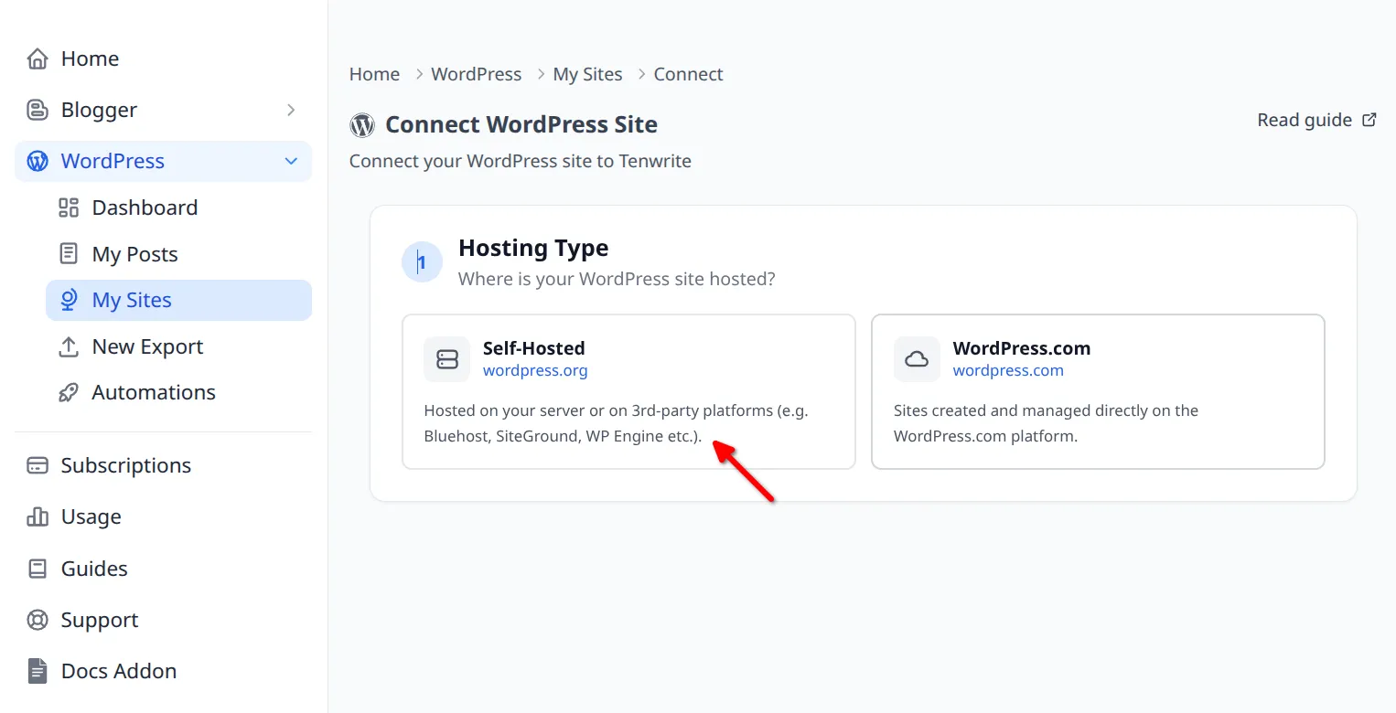Screen dimensions: 1396x713
Task: Click the Automations rocket icon
Action: pos(69,391)
